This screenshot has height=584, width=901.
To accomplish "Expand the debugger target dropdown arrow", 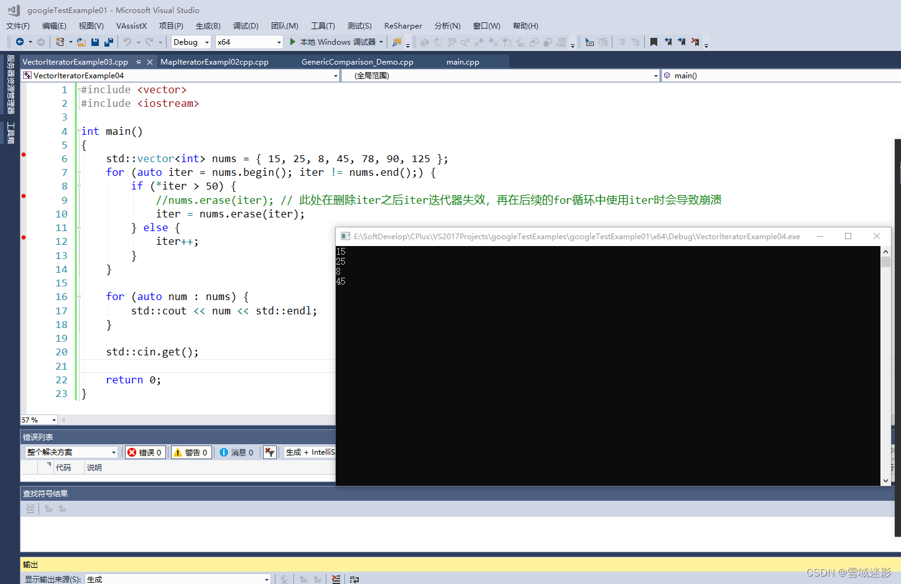I will (381, 42).
